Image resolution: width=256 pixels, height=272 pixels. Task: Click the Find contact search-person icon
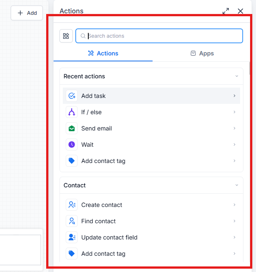click(72, 221)
